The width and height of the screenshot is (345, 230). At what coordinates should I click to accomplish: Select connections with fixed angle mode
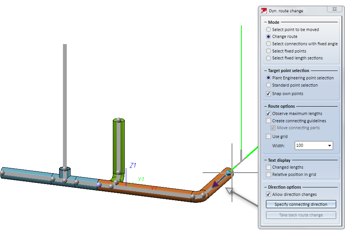268,44
